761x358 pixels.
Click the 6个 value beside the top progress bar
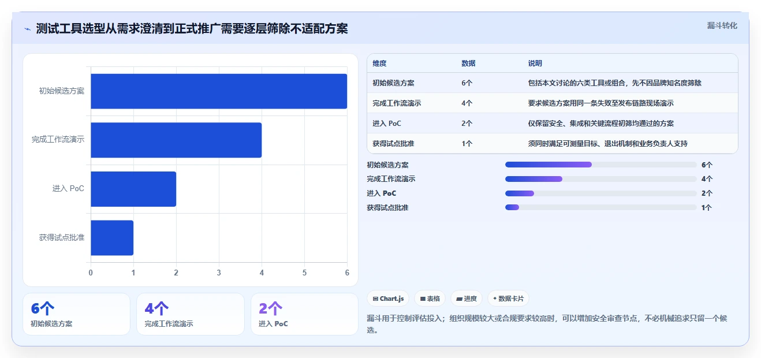point(707,165)
